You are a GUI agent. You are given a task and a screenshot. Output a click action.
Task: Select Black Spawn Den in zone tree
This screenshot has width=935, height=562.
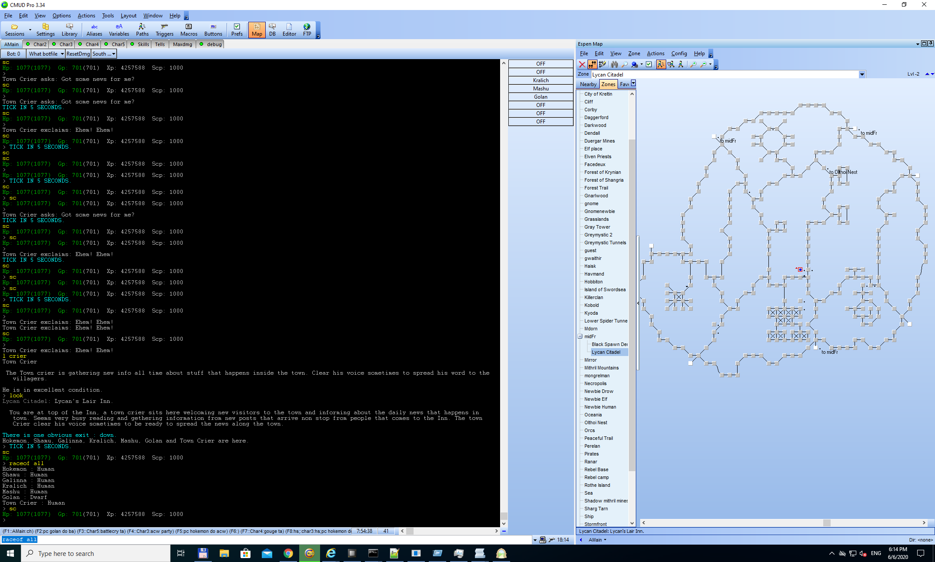click(x=609, y=344)
